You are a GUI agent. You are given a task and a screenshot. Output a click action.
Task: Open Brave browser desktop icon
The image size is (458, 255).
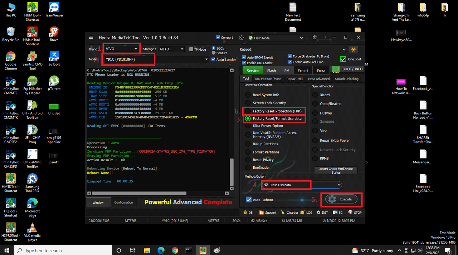click(54, 34)
